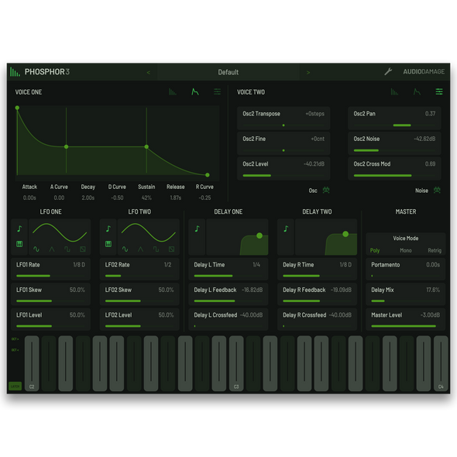
Task: Click the Oct + button
Action: [15, 339]
